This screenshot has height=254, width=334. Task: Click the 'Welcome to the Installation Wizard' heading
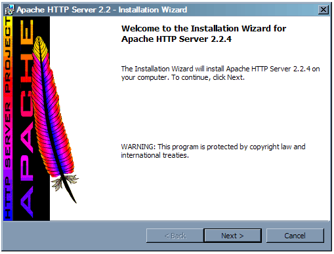point(203,33)
